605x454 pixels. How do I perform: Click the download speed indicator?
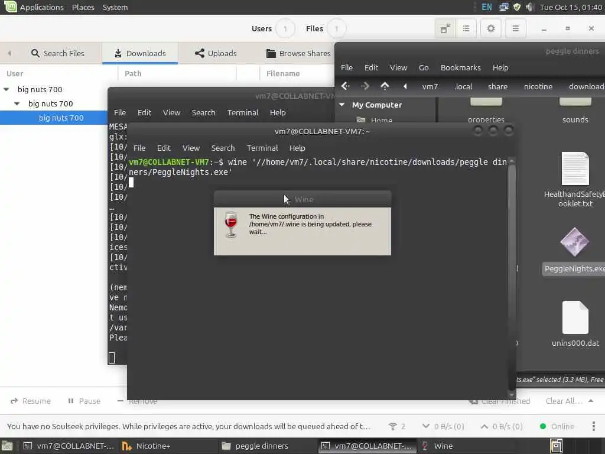coord(443,426)
